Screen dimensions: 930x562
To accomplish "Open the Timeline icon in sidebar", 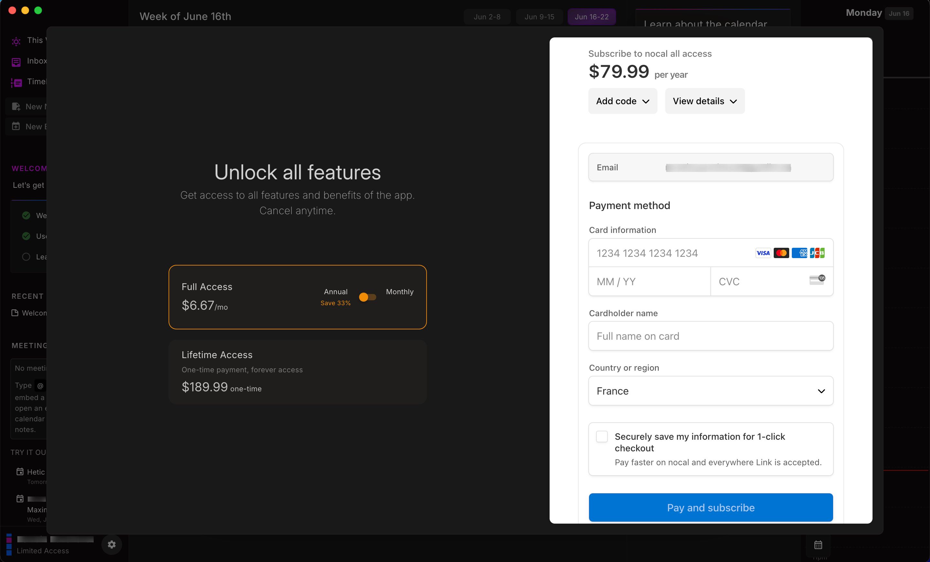I will (16, 83).
